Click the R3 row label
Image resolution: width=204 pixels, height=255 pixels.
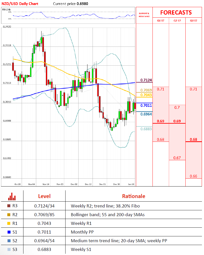[15, 206]
